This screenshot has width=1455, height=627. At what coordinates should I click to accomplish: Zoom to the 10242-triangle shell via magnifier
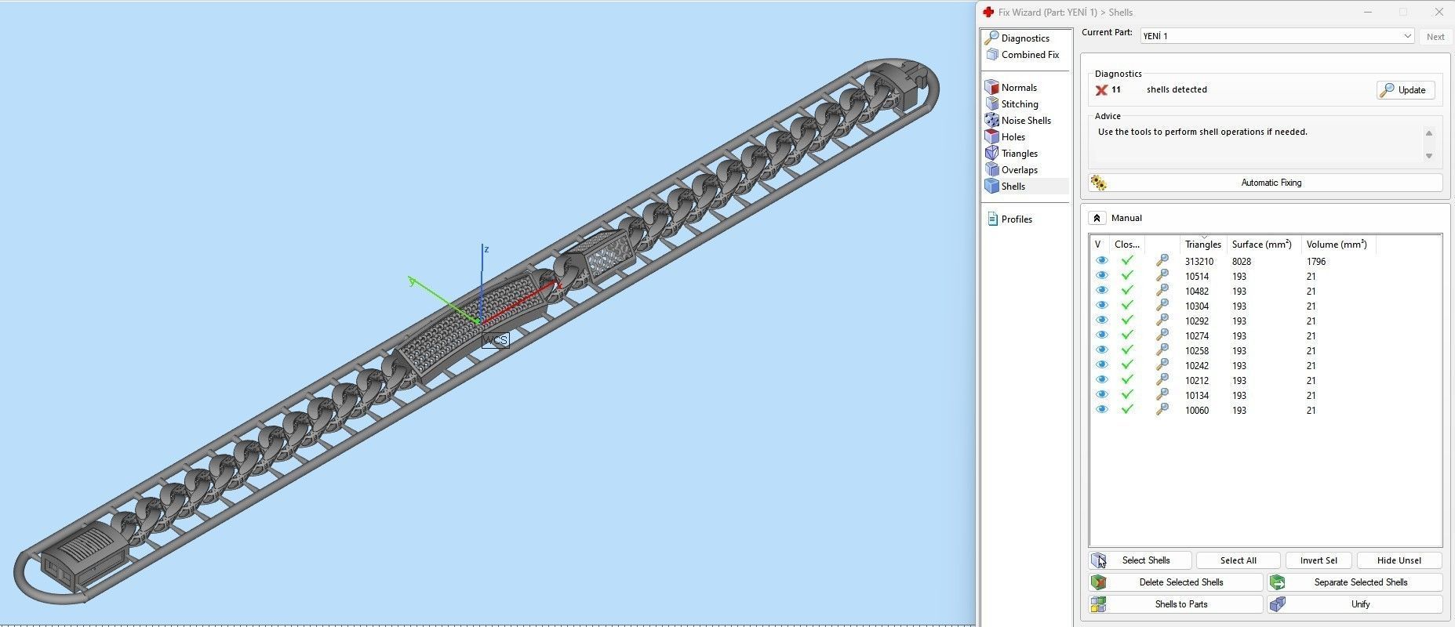click(x=1162, y=364)
